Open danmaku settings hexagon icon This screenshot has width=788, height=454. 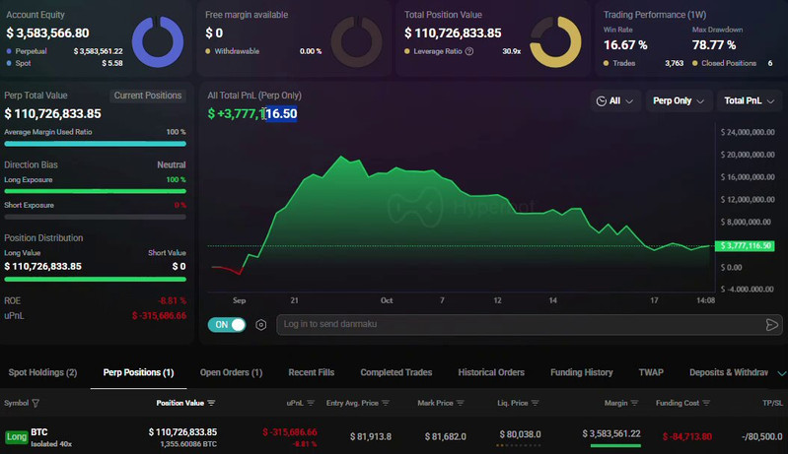[x=260, y=325]
